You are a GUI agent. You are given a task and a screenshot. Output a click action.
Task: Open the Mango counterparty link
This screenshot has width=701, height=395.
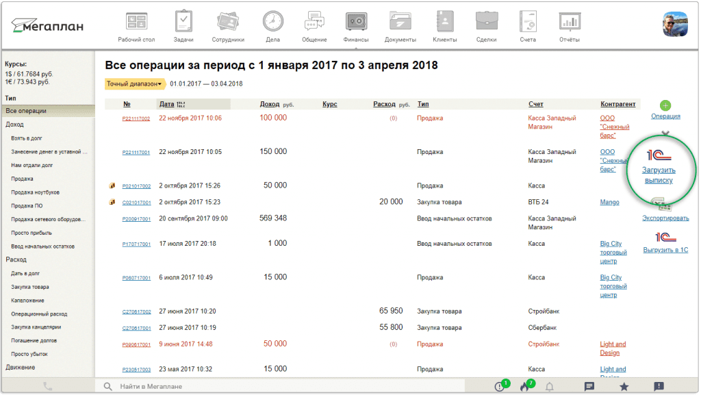tap(609, 203)
